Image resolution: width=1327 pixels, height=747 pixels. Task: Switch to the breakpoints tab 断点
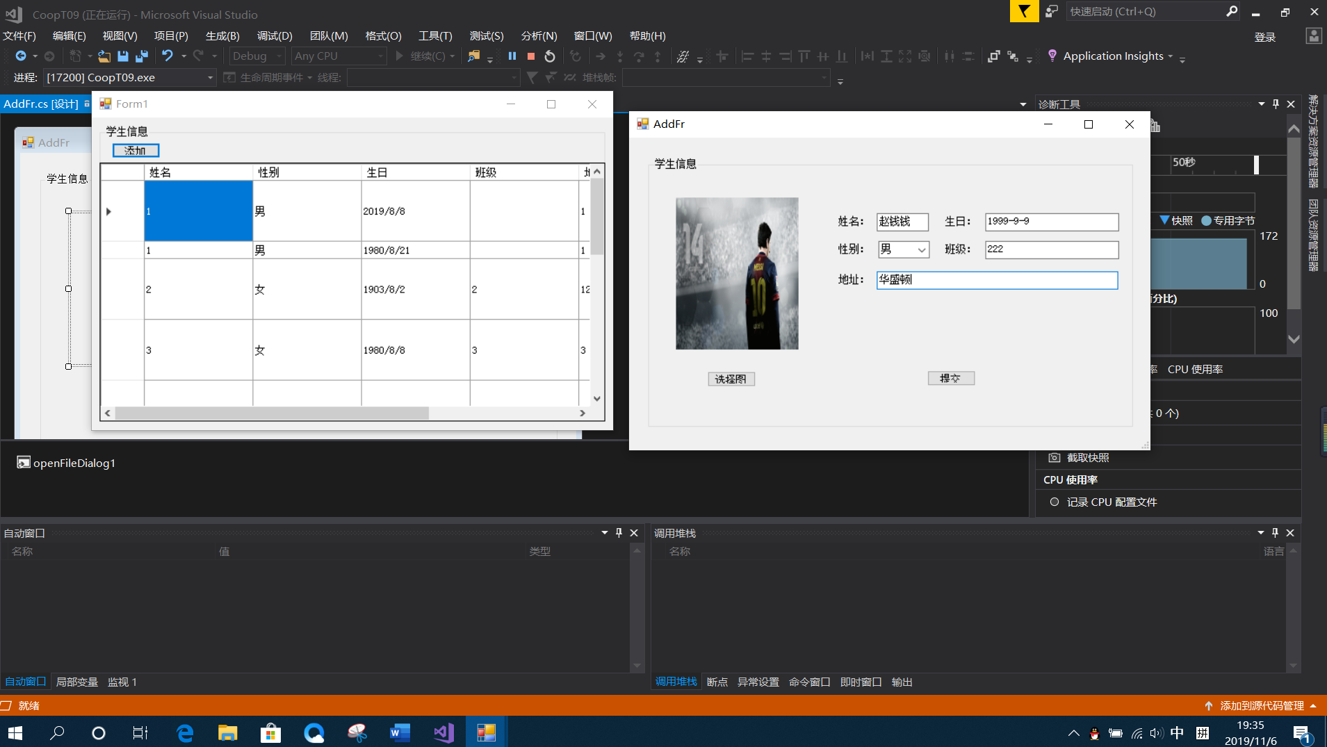717,682
